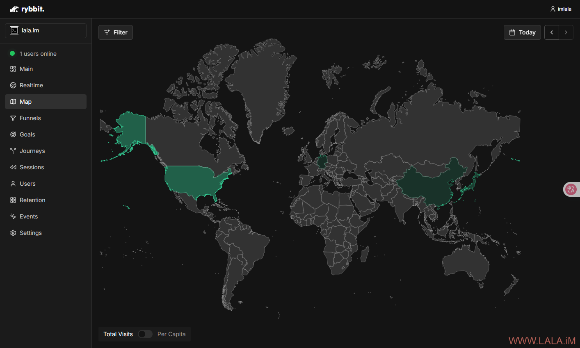Click the Funnels filter icon

coord(13,118)
